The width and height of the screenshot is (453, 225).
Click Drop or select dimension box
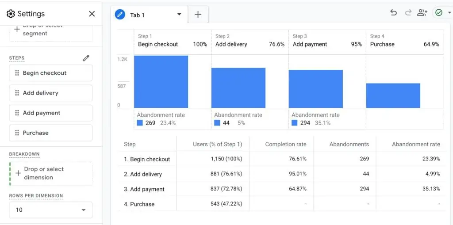click(50, 173)
